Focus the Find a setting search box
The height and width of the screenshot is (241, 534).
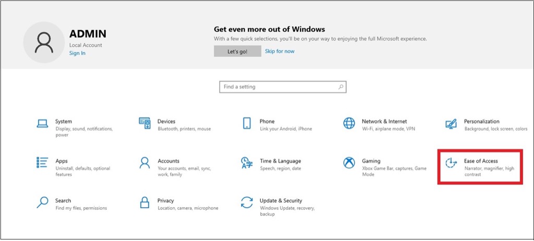click(279, 87)
